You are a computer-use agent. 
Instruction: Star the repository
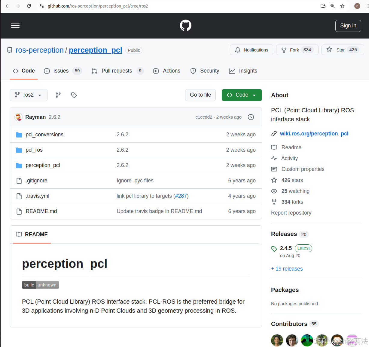click(x=343, y=50)
